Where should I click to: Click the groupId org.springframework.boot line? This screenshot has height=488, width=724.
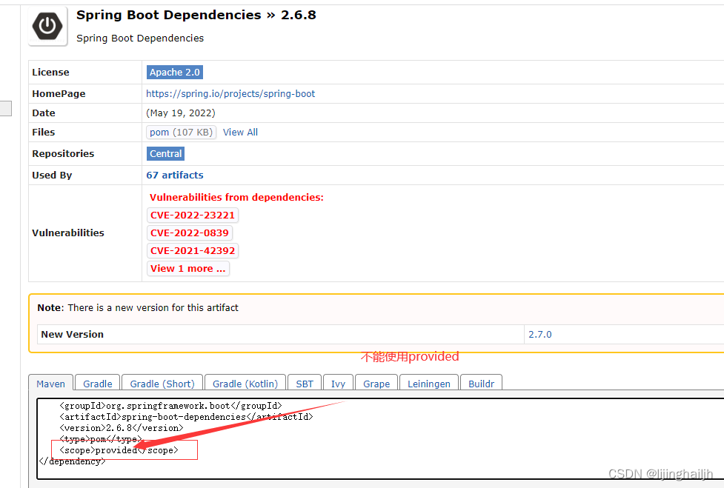click(170, 406)
